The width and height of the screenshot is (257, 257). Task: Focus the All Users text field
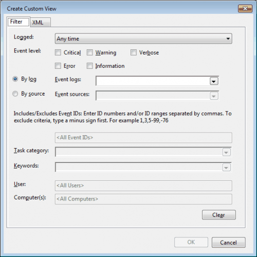pyautogui.click(x=143, y=186)
